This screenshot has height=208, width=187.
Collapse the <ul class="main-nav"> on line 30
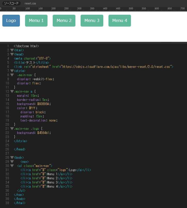12,166
